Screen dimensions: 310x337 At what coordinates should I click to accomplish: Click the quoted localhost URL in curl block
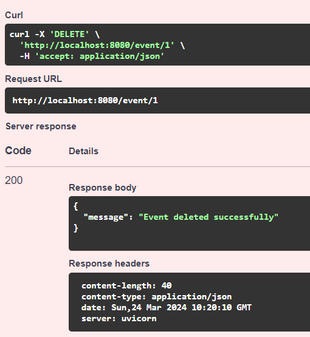tap(97, 46)
